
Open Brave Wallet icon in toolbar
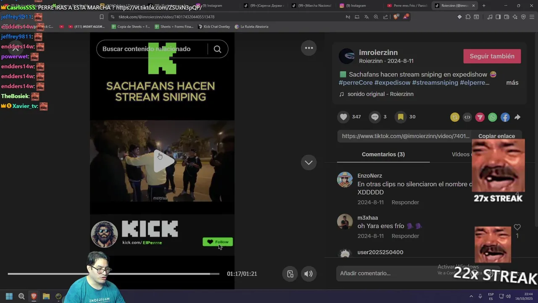pos(506,17)
